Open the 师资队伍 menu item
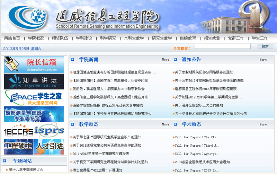 coord(60,38)
